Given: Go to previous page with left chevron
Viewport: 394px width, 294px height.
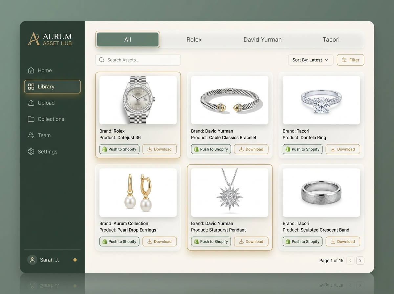Looking at the screenshot, I should [350, 261].
